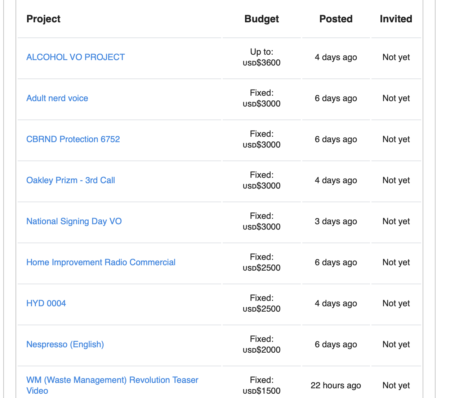Click the HYD 0004 project link

point(46,303)
